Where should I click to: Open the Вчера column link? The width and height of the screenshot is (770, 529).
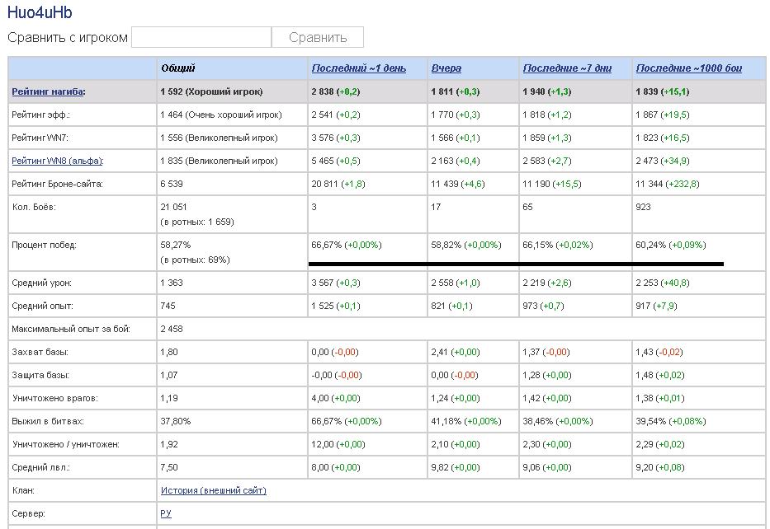click(446, 68)
